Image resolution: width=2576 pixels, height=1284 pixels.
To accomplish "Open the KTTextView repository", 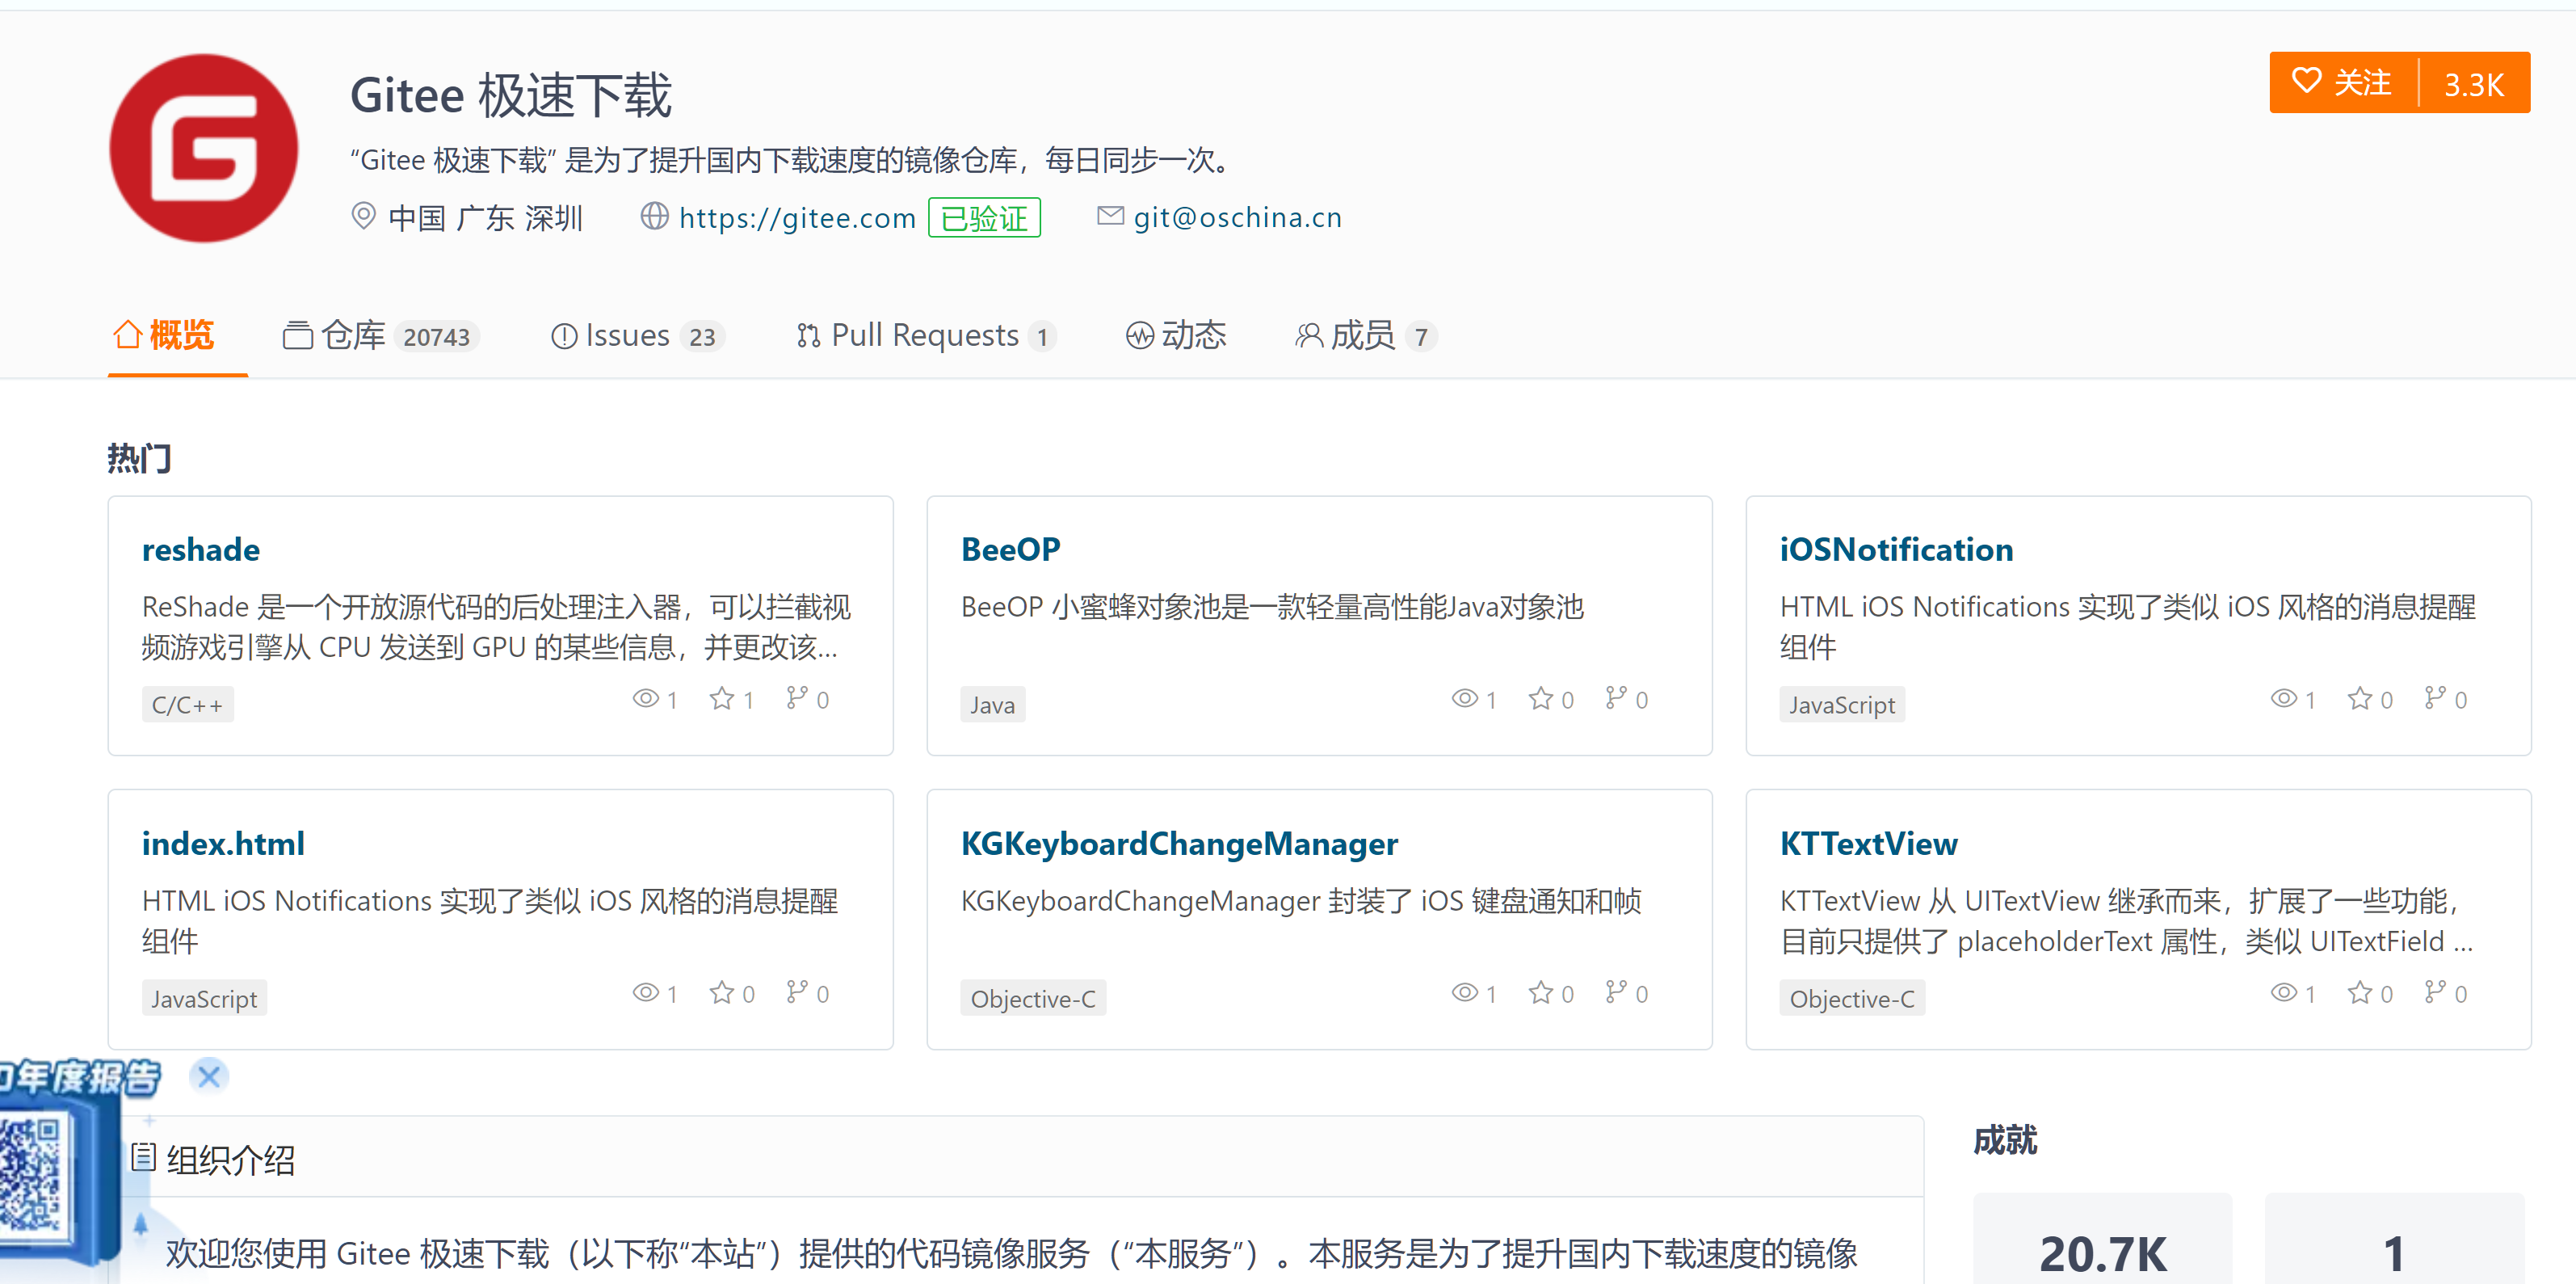I will (x=1868, y=843).
